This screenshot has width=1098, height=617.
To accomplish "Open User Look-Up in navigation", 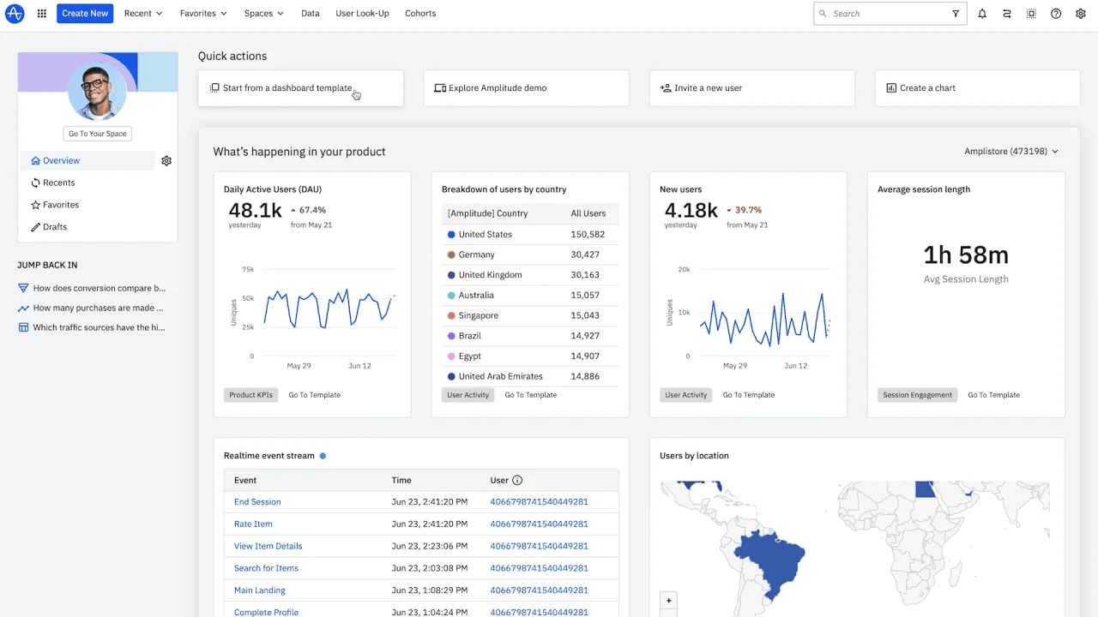I will pos(362,14).
